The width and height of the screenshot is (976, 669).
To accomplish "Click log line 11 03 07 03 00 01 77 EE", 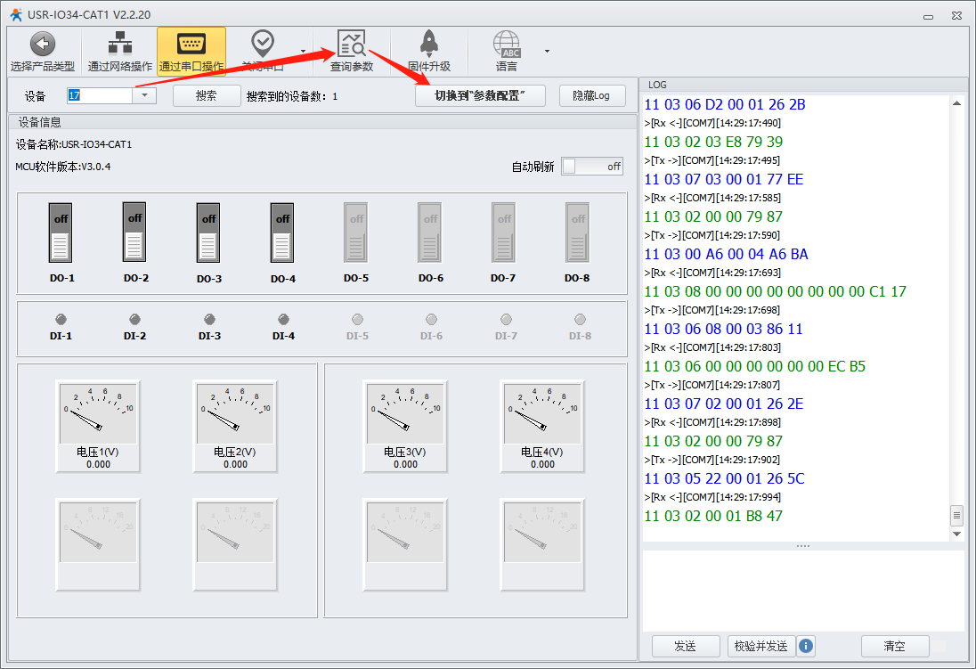I will [724, 179].
